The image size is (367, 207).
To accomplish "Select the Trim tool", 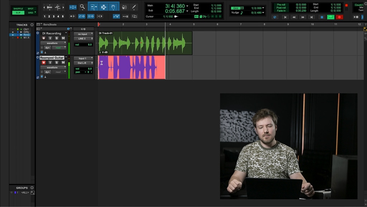I will click(94, 7).
